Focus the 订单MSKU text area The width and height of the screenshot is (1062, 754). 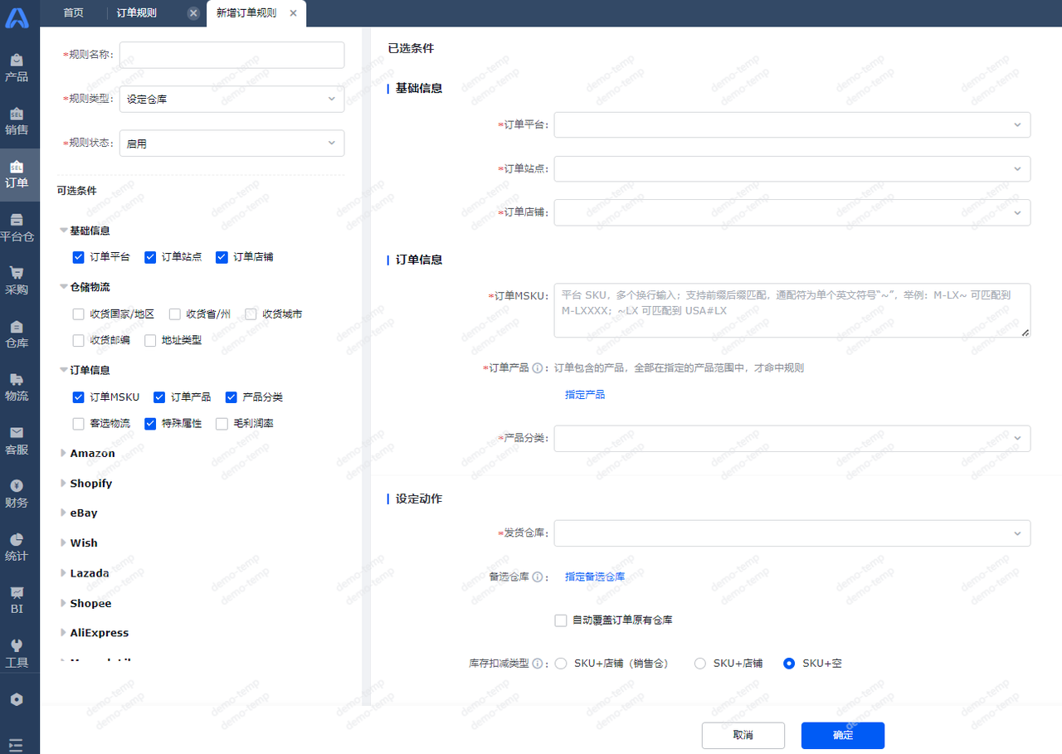(x=792, y=310)
